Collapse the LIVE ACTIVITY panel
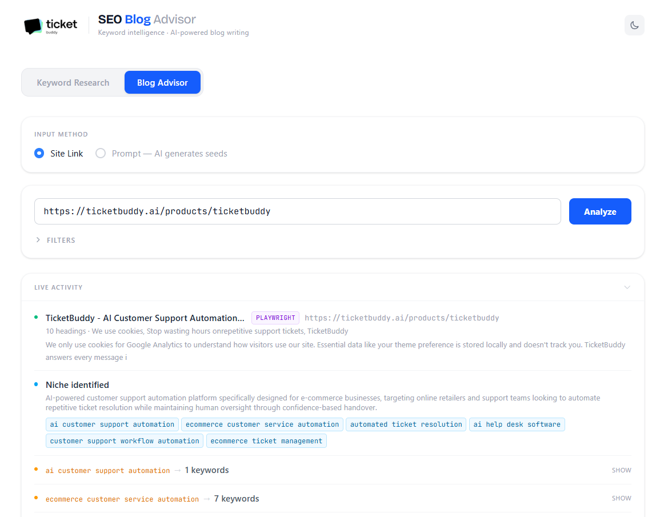Image resolution: width=672 pixels, height=517 pixels. [x=627, y=287]
